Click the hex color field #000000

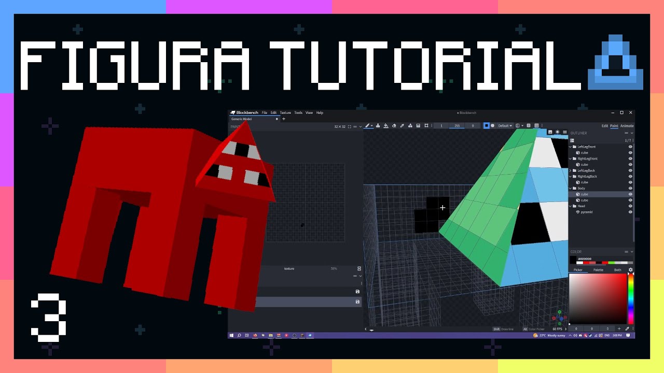[604, 259]
